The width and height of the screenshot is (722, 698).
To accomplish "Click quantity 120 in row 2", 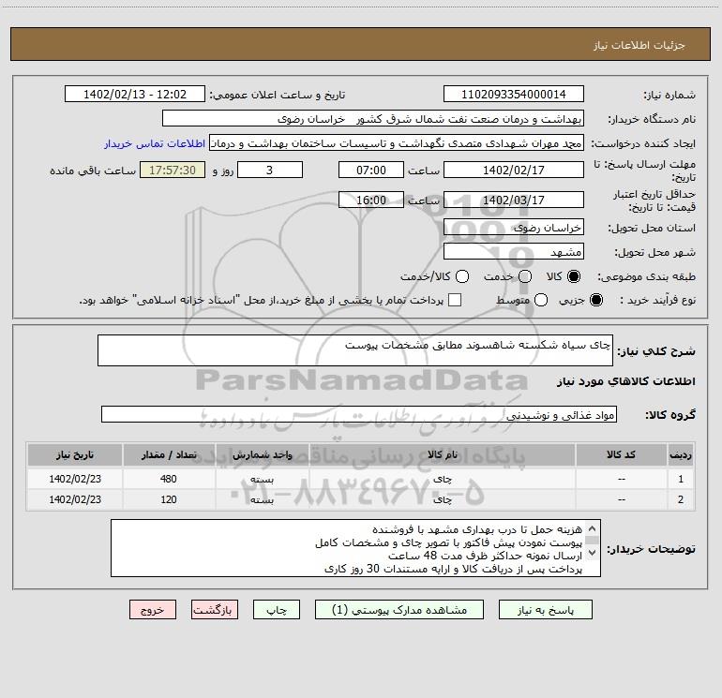I will (x=169, y=499).
